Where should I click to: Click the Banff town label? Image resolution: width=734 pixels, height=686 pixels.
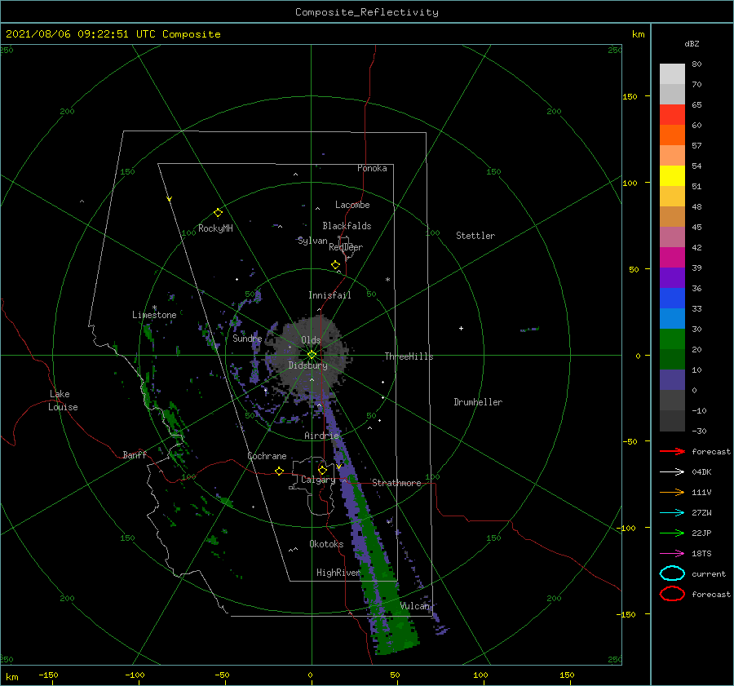pyautogui.click(x=135, y=454)
